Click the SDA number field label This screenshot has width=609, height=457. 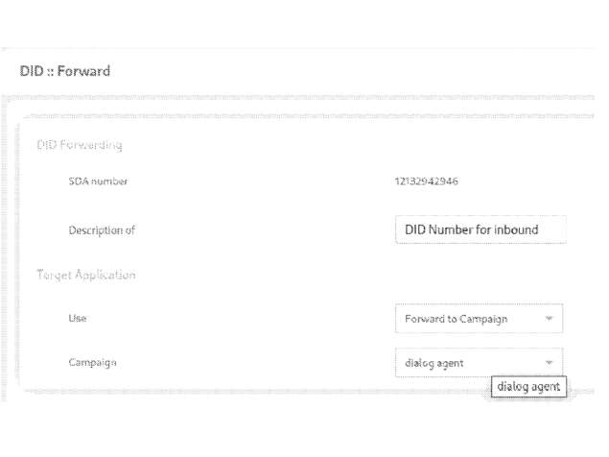pyautogui.click(x=98, y=180)
